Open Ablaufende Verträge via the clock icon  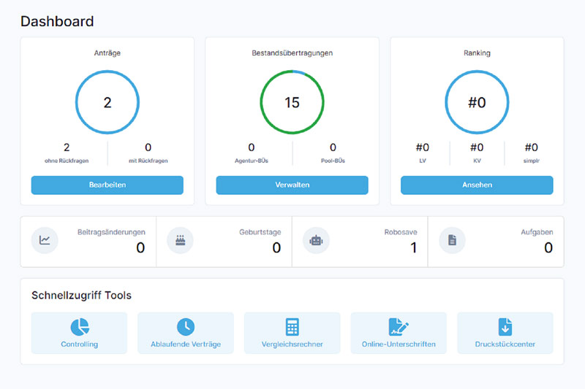coord(186,327)
